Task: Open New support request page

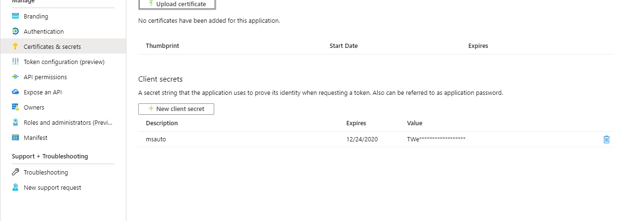Action: 52,187
